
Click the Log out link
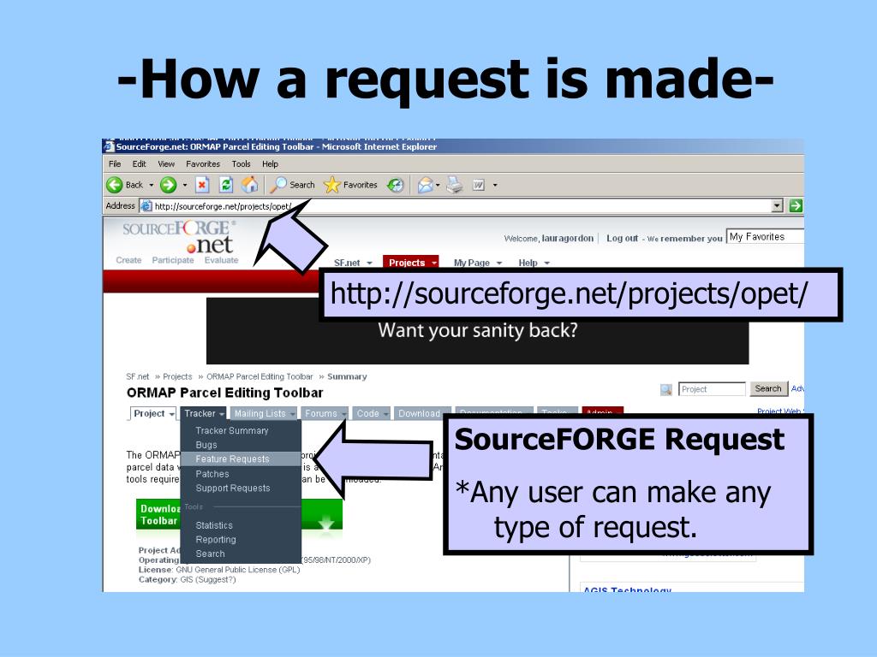pyautogui.click(x=622, y=238)
